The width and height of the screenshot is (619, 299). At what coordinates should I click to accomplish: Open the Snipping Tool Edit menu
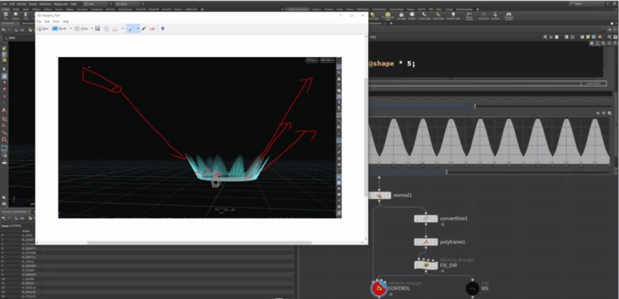click(47, 22)
